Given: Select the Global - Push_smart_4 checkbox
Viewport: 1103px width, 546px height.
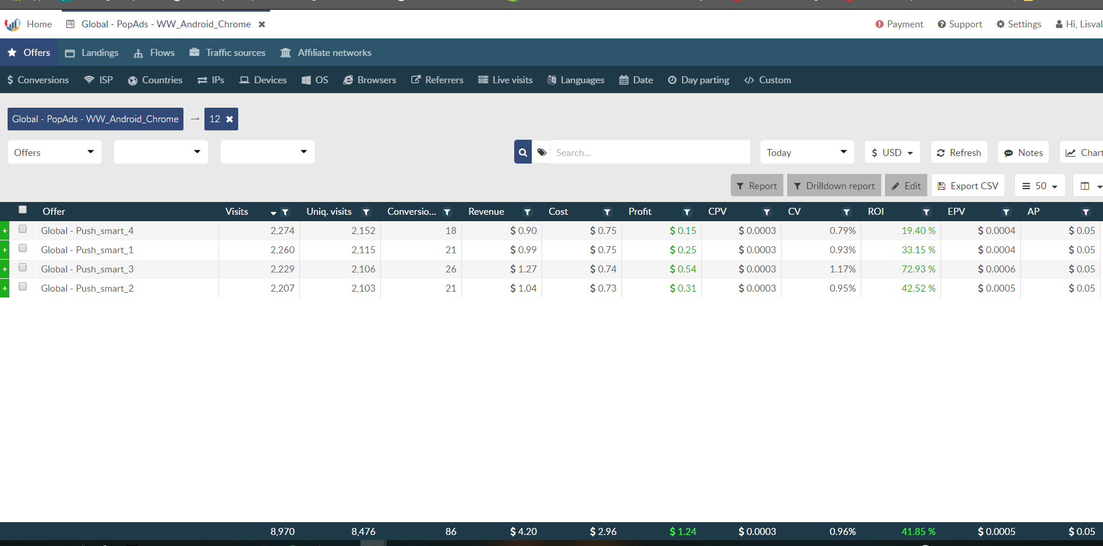Looking at the screenshot, I should coord(23,229).
